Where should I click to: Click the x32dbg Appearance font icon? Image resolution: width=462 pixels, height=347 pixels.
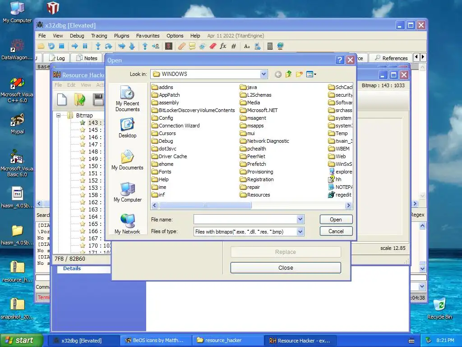click(247, 46)
